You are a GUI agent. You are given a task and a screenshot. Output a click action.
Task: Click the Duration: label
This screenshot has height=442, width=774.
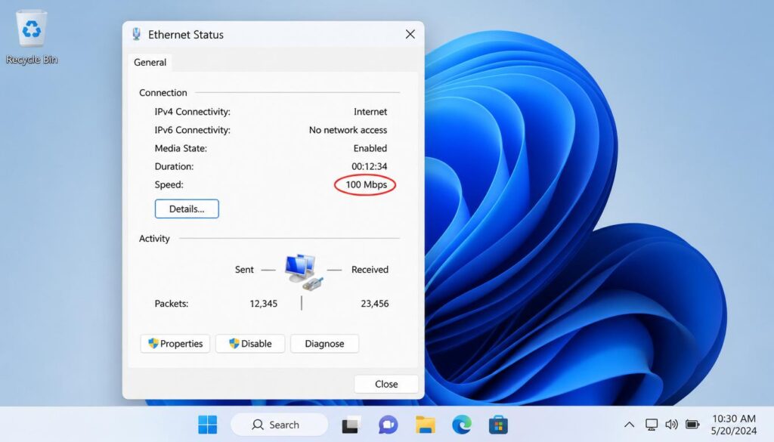[x=175, y=166]
